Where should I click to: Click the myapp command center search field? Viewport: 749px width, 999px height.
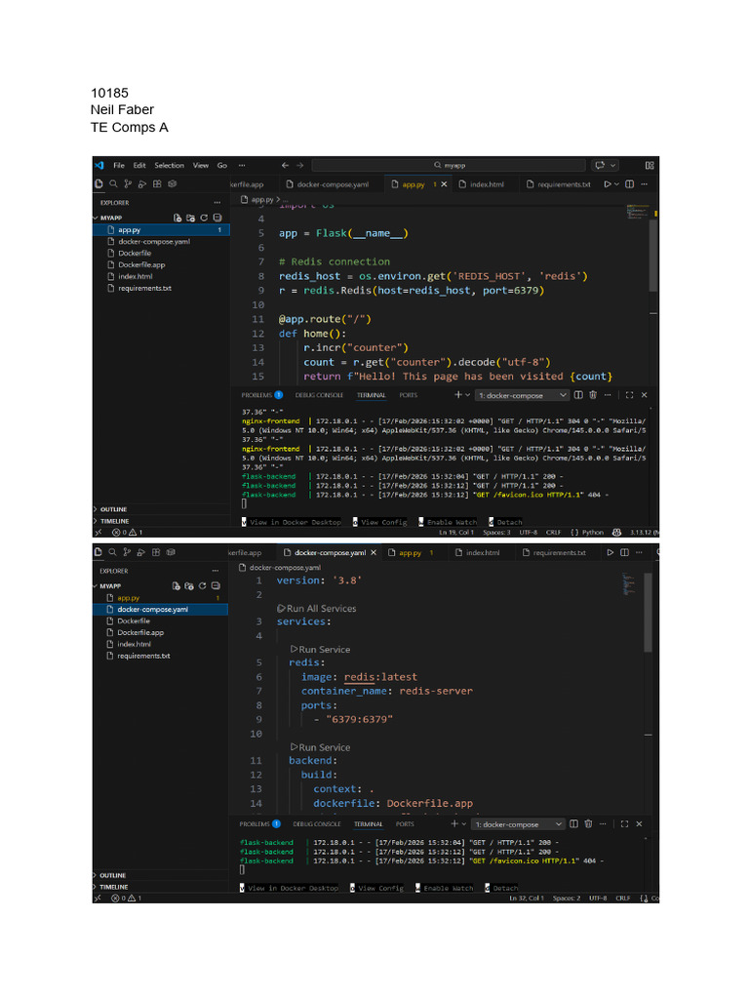coord(449,166)
